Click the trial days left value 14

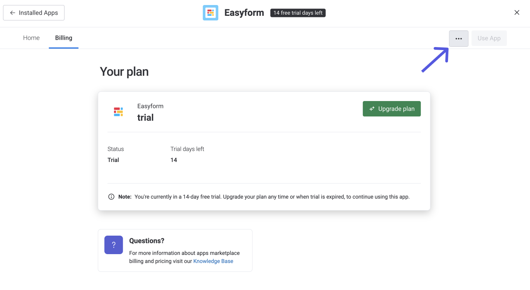pyautogui.click(x=174, y=160)
